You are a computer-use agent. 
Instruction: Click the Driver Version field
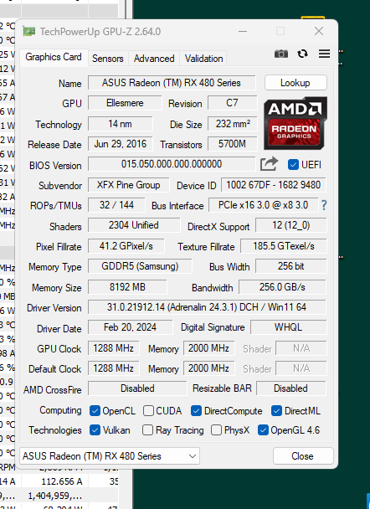pos(207,307)
